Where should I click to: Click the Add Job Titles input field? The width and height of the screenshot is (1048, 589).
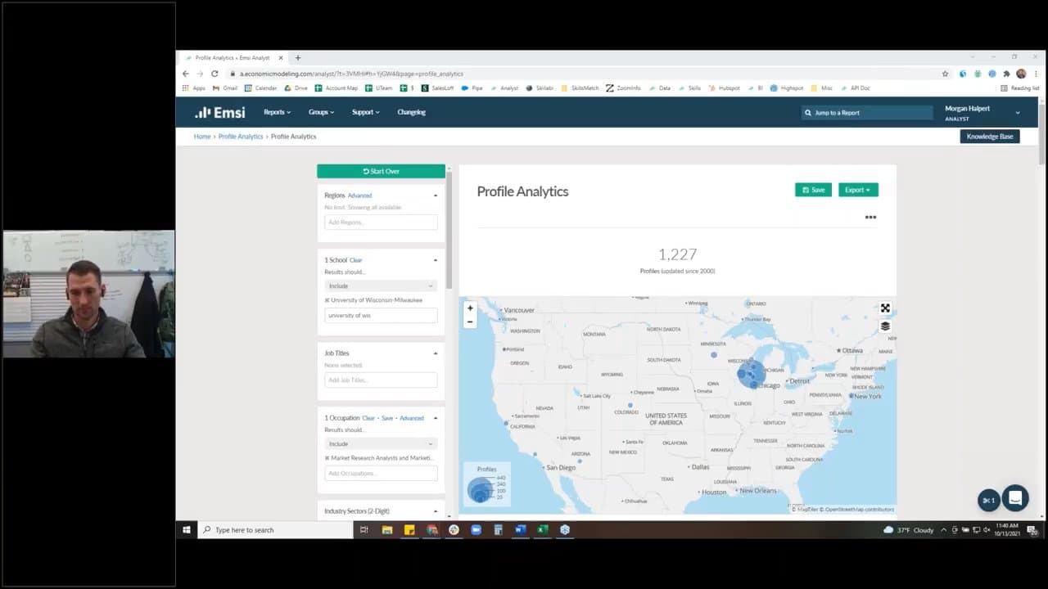(381, 380)
